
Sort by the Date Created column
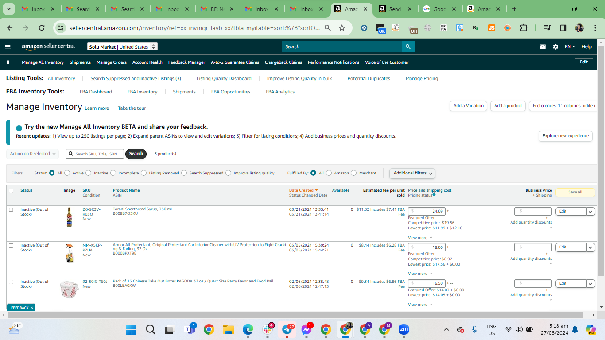tap(303, 190)
